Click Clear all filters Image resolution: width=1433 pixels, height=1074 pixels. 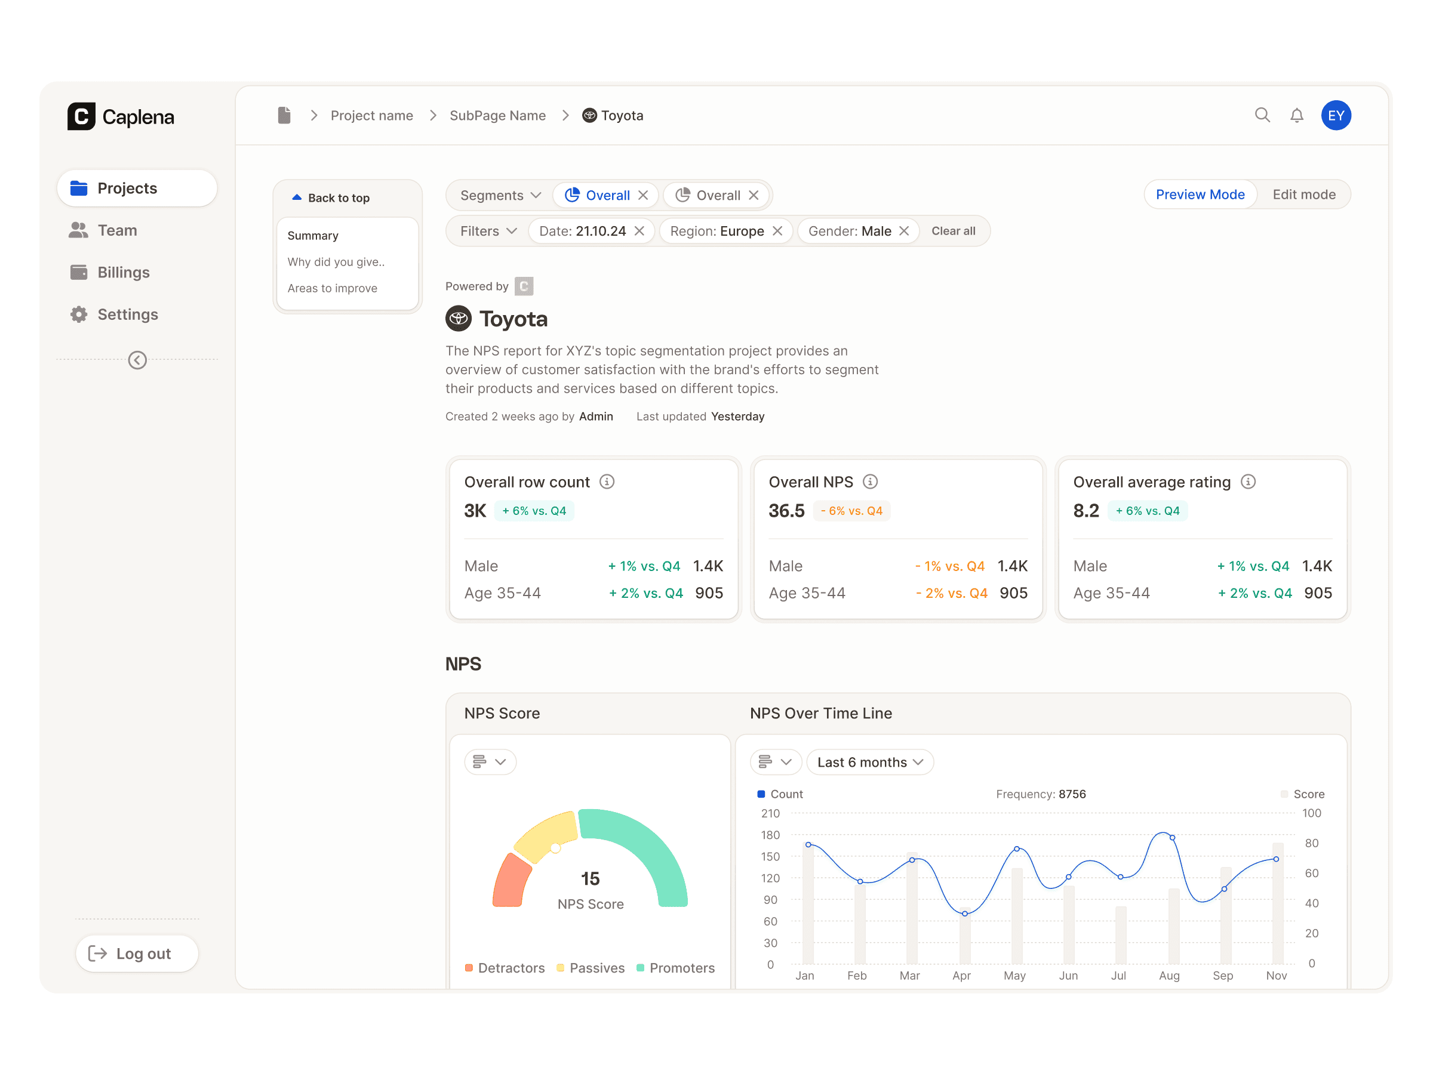tap(953, 231)
